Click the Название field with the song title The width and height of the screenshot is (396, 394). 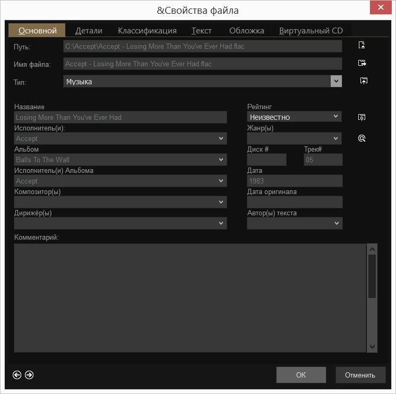tap(120, 117)
